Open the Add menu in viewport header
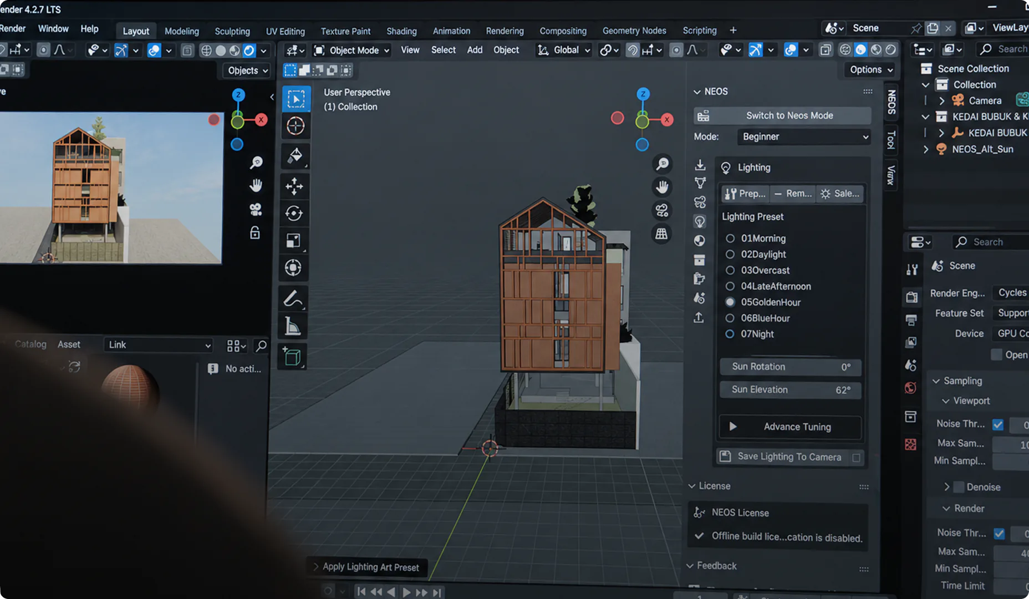The image size is (1029, 599). [x=475, y=50]
